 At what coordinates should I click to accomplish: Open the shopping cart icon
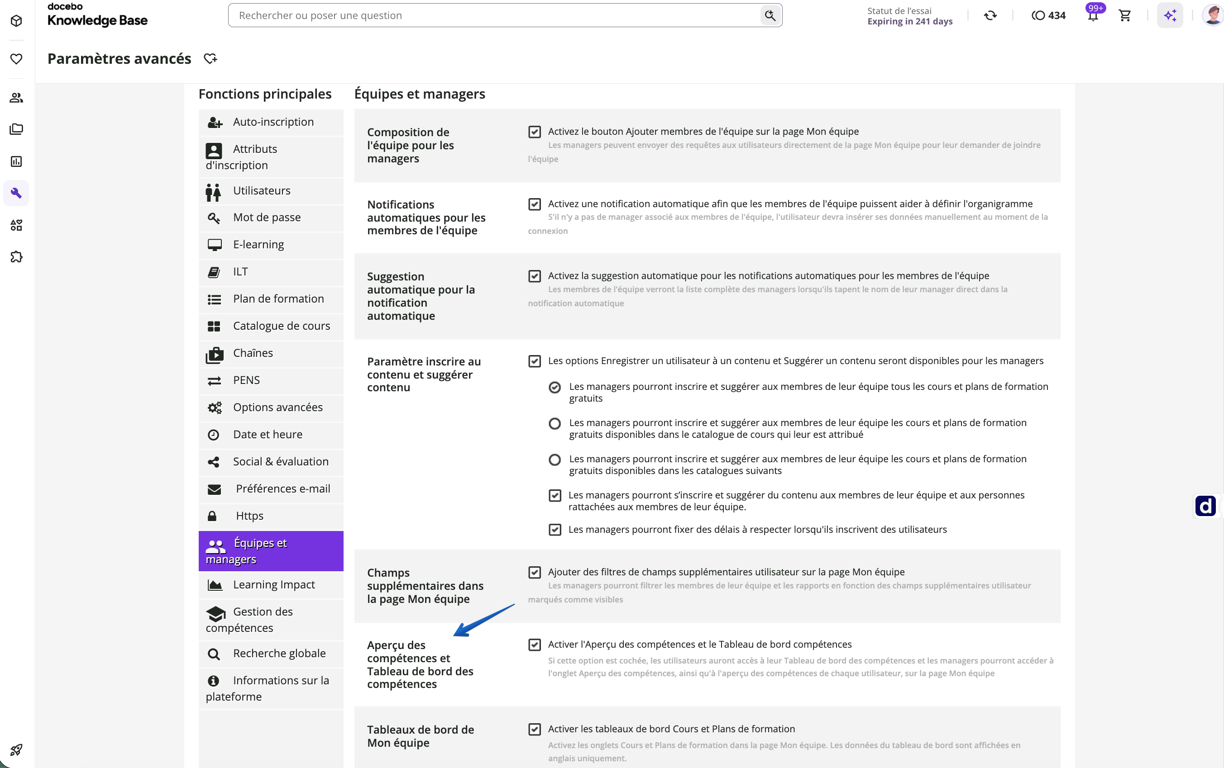pyautogui.click(x=1125, y=15)
